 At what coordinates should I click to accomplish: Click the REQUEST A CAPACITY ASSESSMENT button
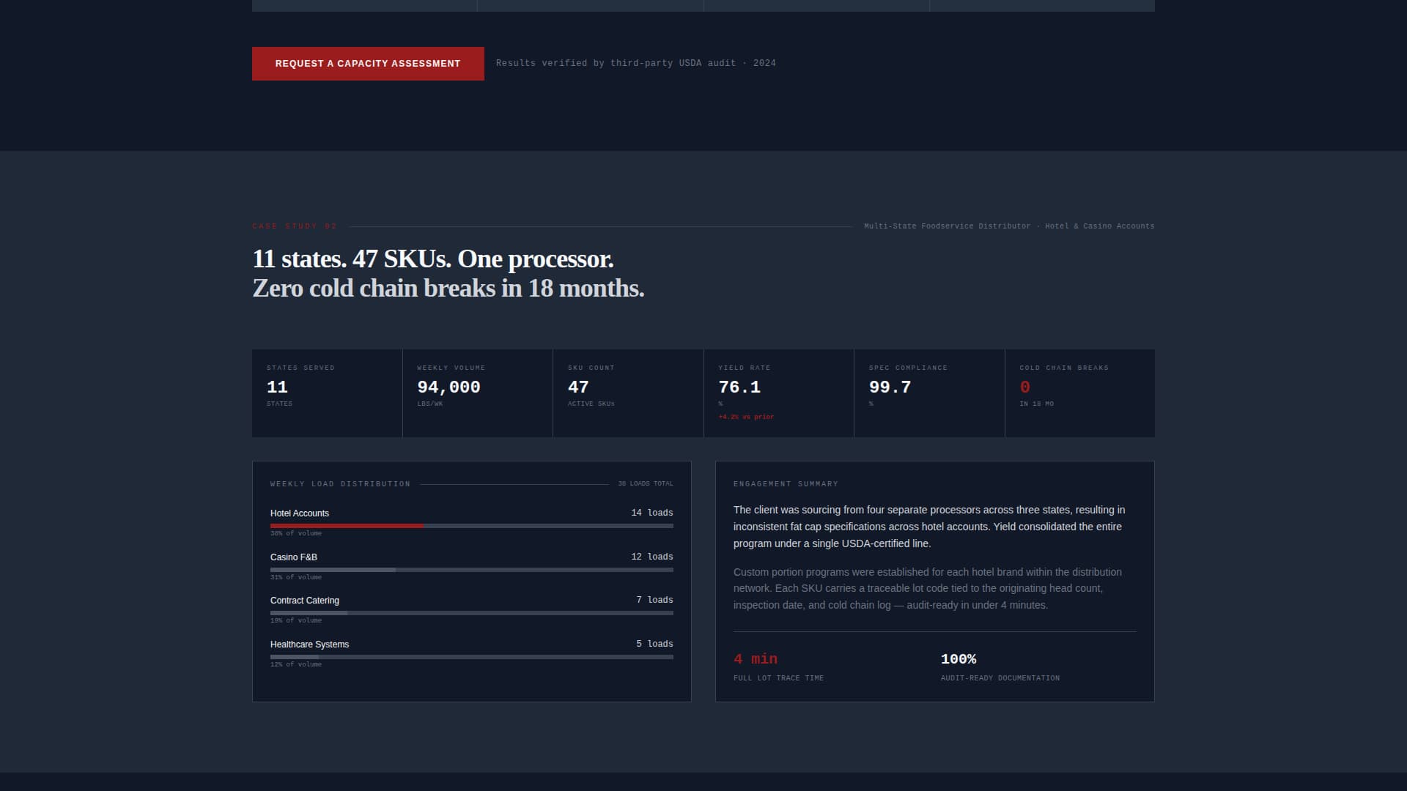(367, 64)
